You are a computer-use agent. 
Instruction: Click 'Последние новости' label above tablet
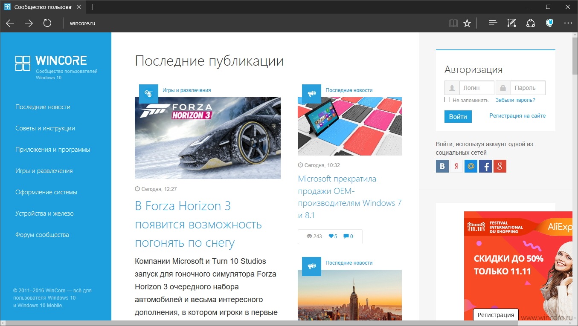[349, 90]
